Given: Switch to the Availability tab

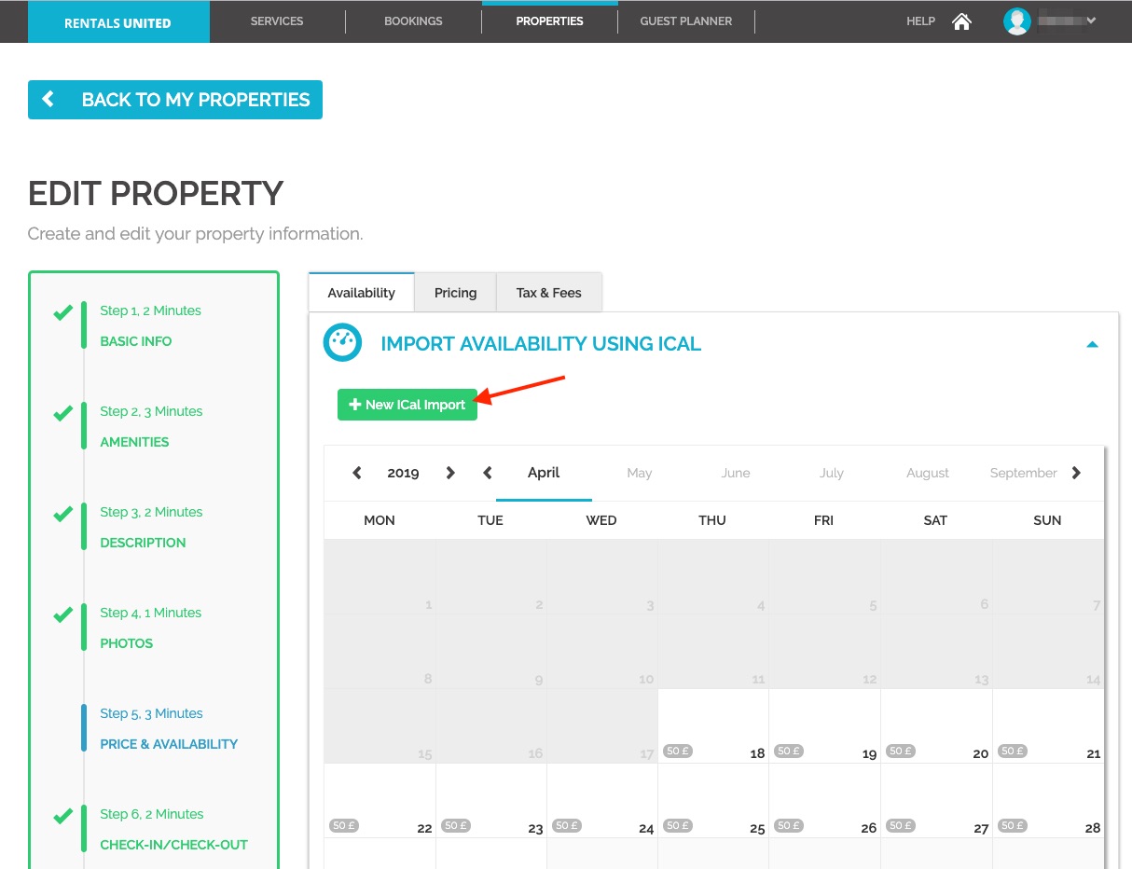Looking at the screenshot, I should click(x=361, y=293).
